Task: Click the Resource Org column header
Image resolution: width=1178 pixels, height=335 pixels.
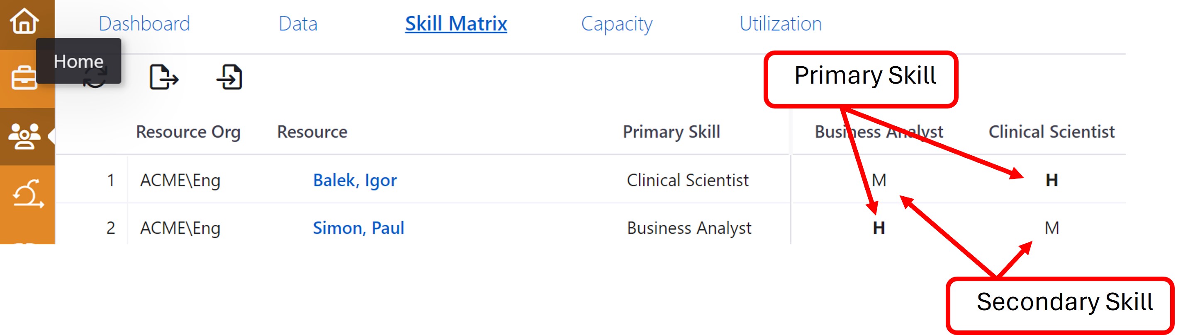Action: [x=188, y=132]
